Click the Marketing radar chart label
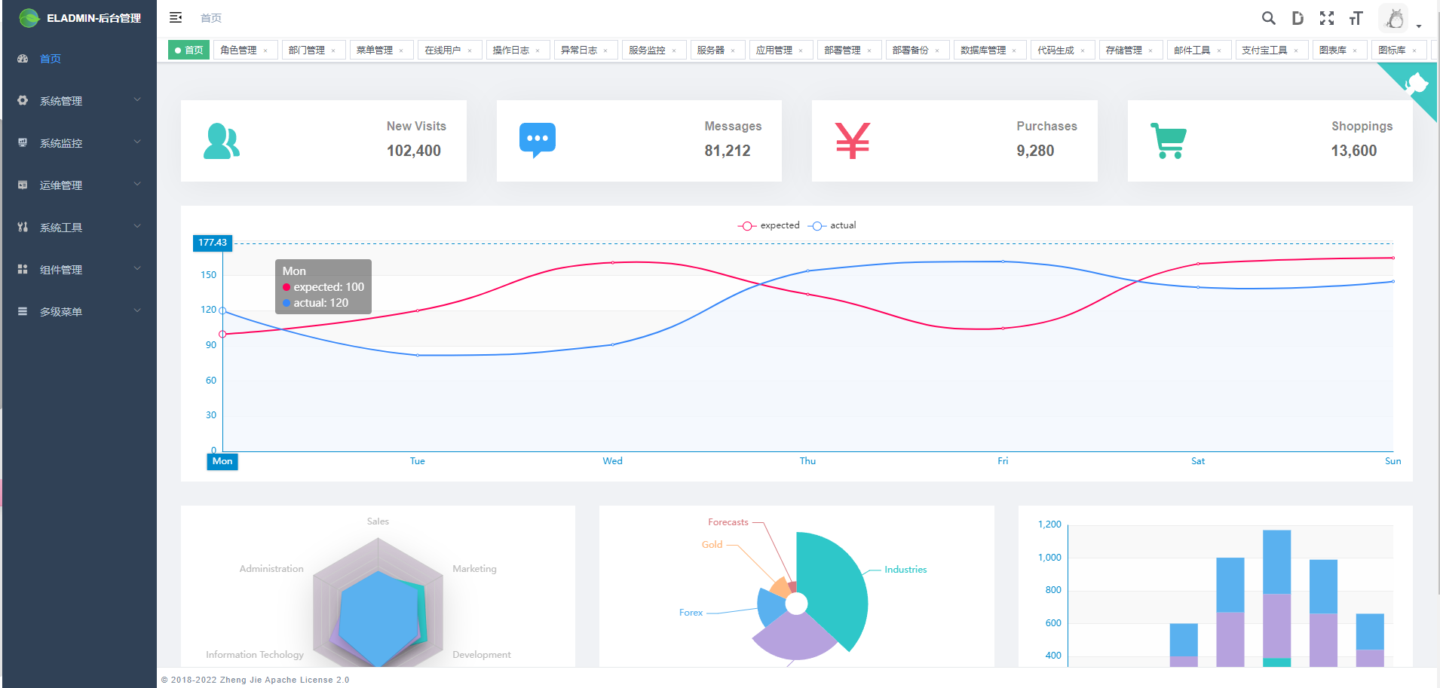This screenshot has height=688, width=1440. click(x=474, y=569)
